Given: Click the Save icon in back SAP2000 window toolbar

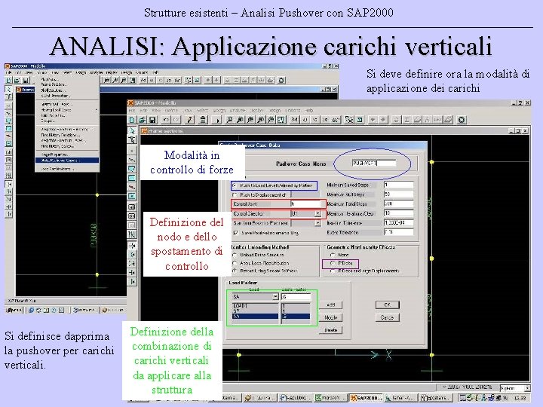Looking at the screenshot, I should coord(26,81).
